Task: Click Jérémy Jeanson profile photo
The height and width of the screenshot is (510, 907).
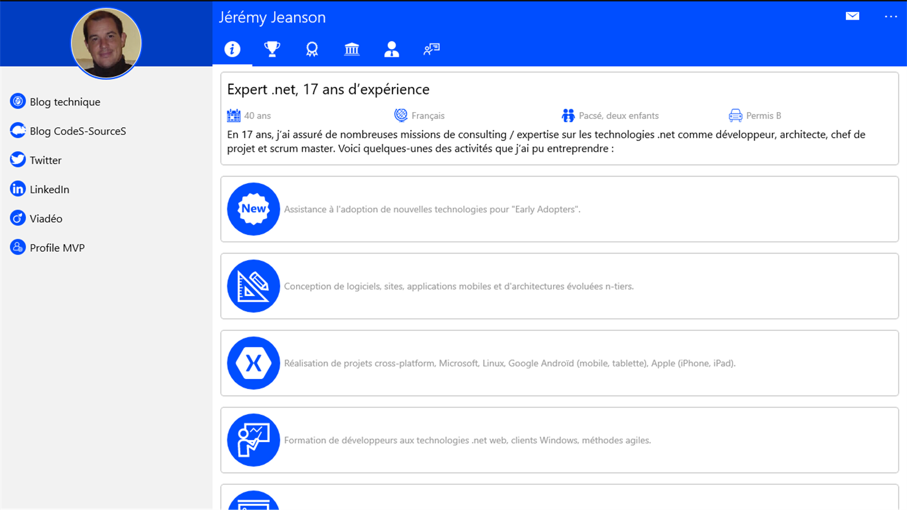Action: pos(106,43)
